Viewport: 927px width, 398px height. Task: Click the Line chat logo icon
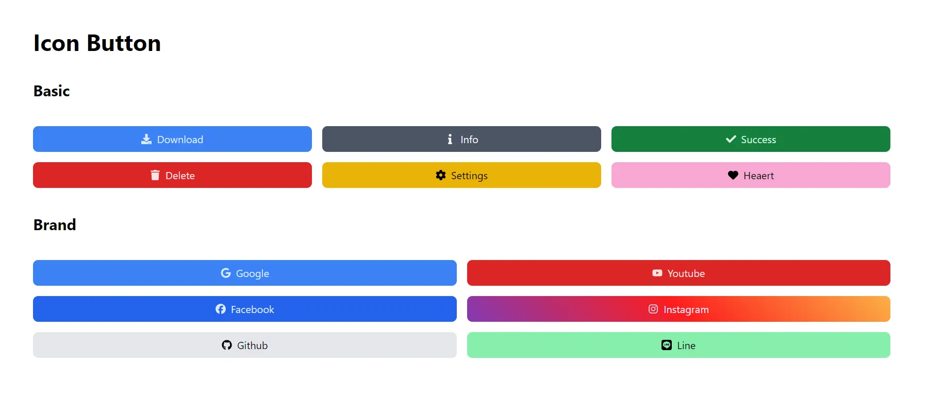click(667, 345)
